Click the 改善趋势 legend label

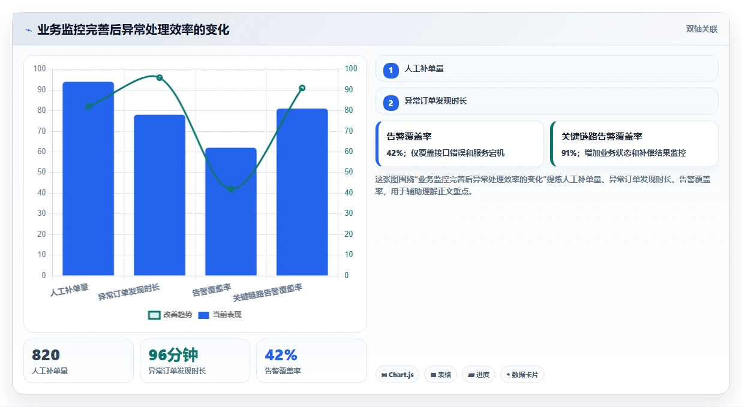(178, 315)
